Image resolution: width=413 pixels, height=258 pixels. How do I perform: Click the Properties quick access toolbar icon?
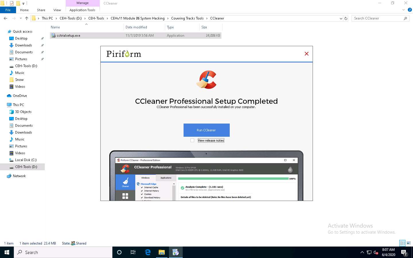click(x=12, y=3)
